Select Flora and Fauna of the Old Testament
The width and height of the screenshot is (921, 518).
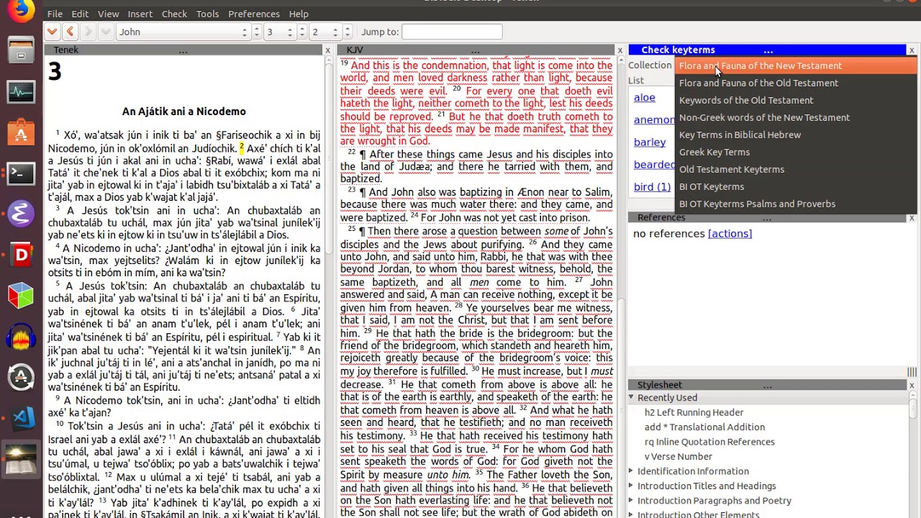796,83
